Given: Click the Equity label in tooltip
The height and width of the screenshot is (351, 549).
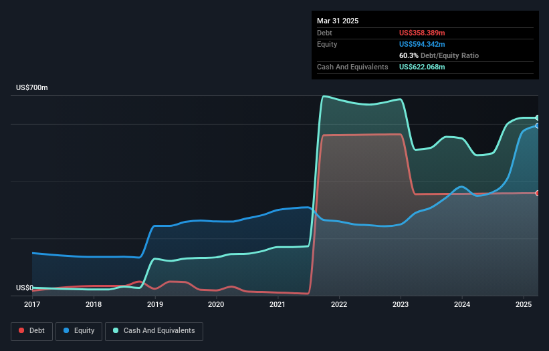Looking at the screenshot, I should pyautogui.click(x=327, y=44).
